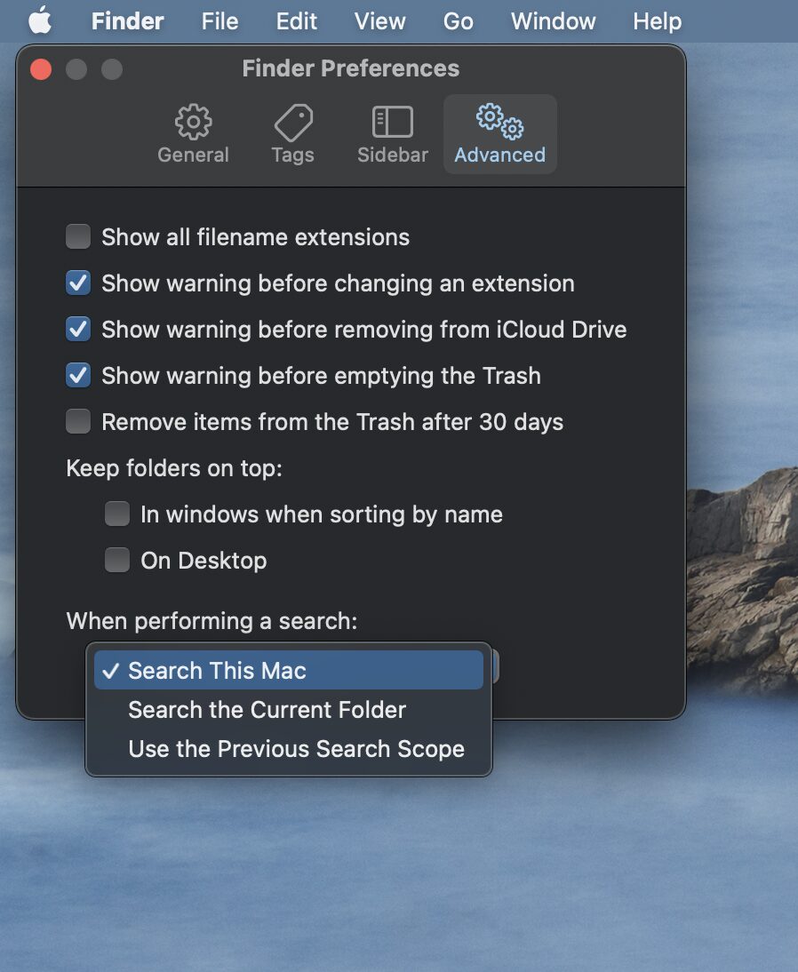The height and width of the screenshot is (972, 798).
Task: Open the Sidebar preferences icon
Action: [x=392, y=123]
